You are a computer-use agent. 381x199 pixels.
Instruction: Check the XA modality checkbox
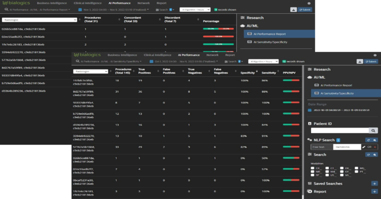(342, 175)
